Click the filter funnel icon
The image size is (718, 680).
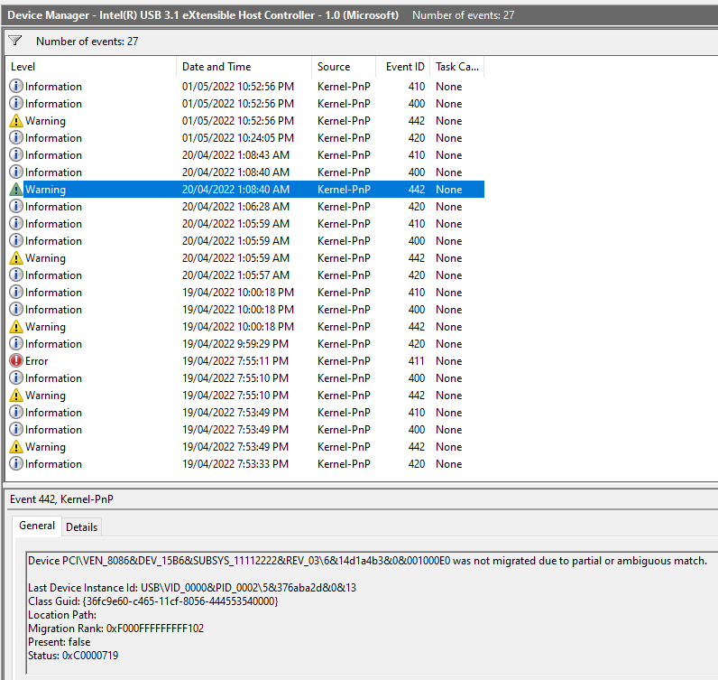pyautogui.click(x=15, y=41)
